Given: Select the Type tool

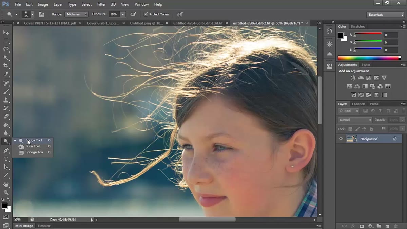Looking at the screenshot, I should [x=6, y=159].
